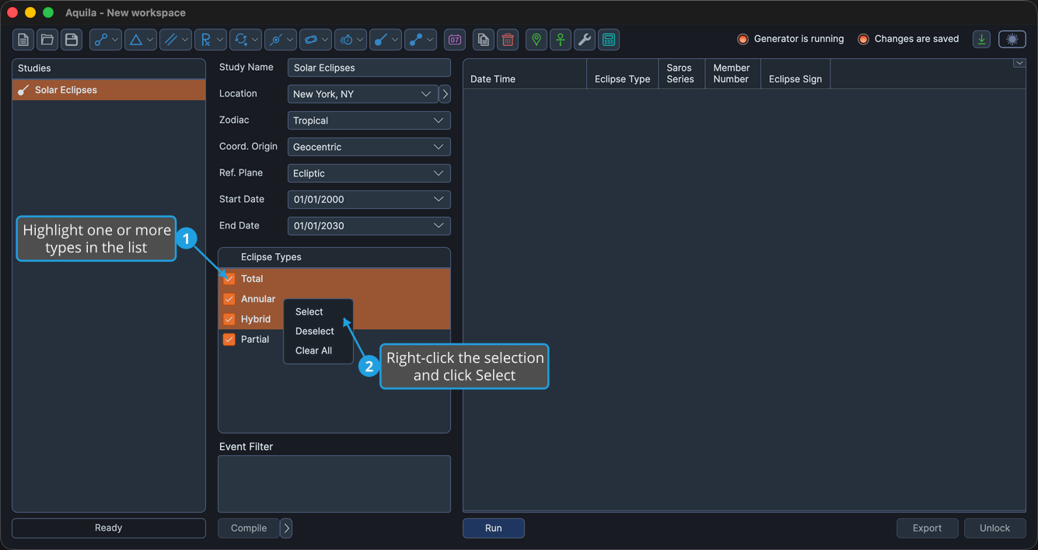The image size is (1038, 550).
Task: Uncheck the Annular eclipse type checkbox
Action: [x=229, y=298]
